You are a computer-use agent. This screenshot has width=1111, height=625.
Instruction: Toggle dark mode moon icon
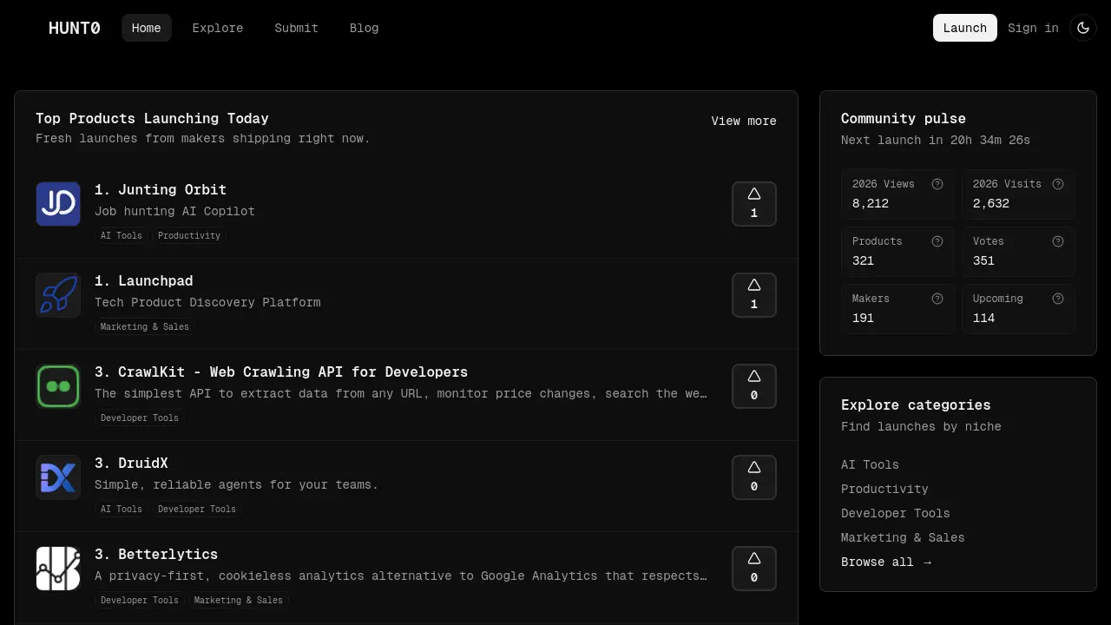point(1083,28)
